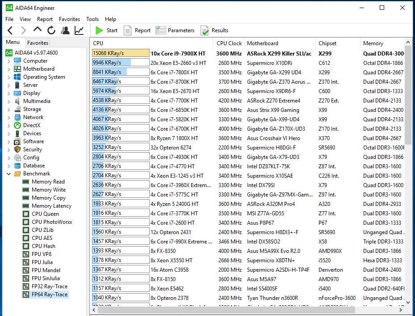This screenshot has width=415, height=316.
Task: Open the user profile toolbar icon
Action: [x=65, y=30]
